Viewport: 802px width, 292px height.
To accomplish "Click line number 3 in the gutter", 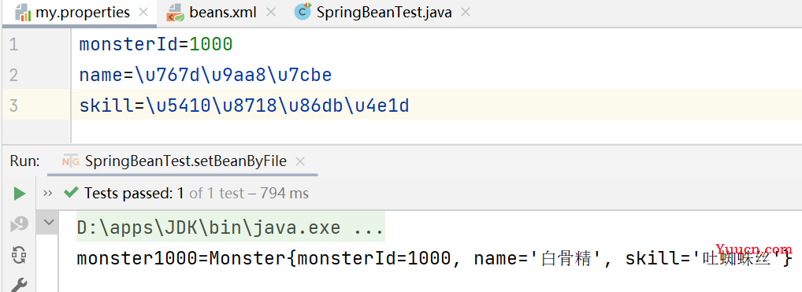I will 13,105.
